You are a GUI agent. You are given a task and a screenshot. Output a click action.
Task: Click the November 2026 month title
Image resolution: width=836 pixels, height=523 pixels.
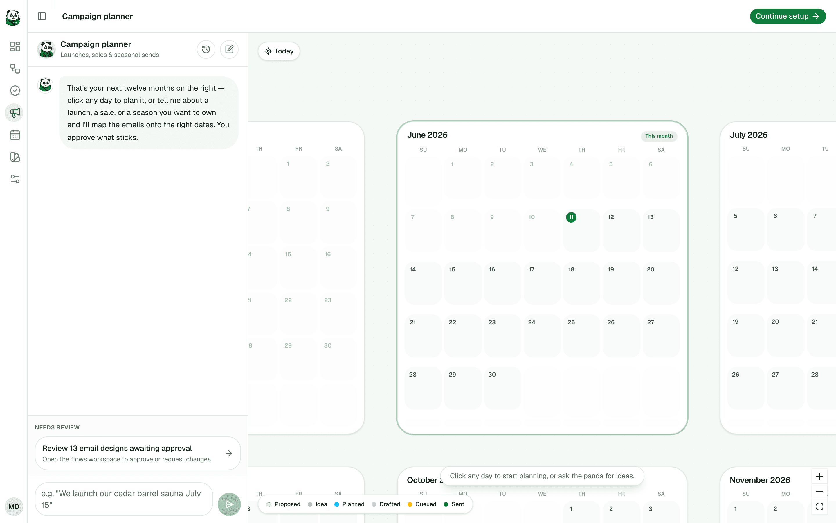coord(760,480)
